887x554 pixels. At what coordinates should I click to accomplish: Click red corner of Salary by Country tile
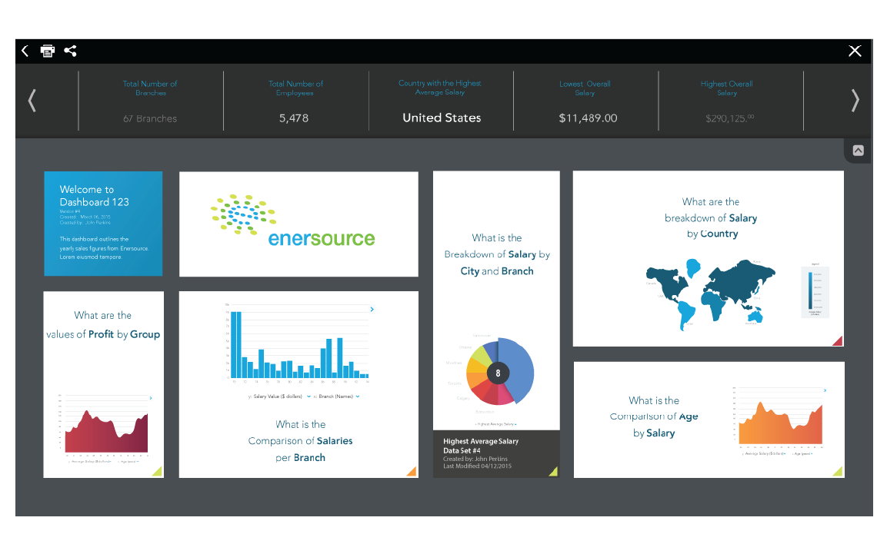pyautogui.click(x=838, y=340)
